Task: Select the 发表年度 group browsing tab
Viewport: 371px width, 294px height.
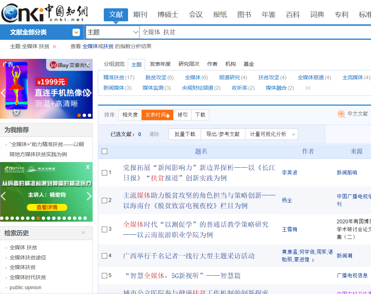Action: tap(160, 64)
